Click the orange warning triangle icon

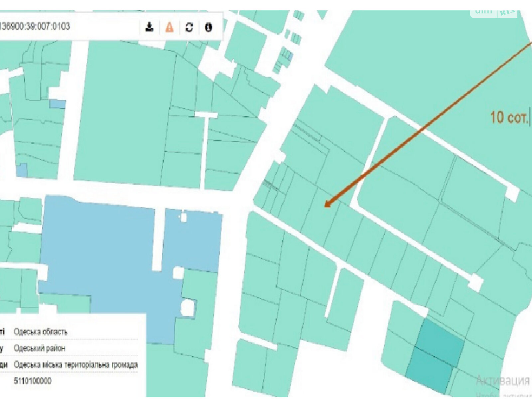click(x=170, y=27)
